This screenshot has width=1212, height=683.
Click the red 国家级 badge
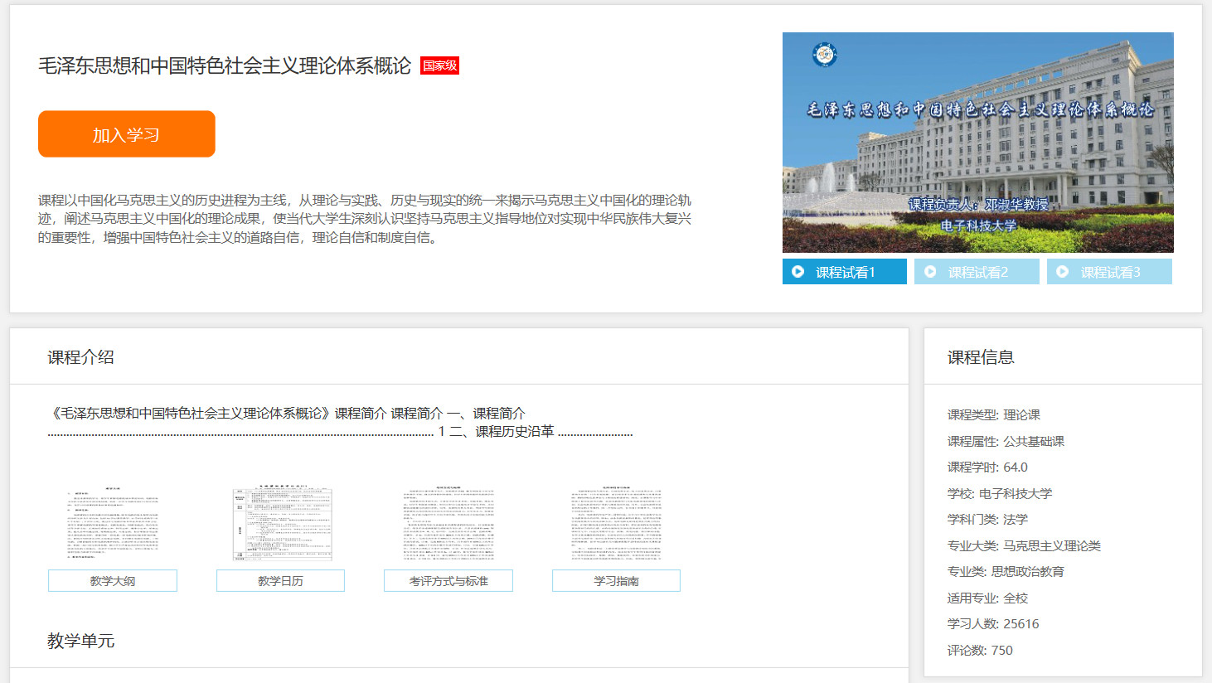point(439,65)
